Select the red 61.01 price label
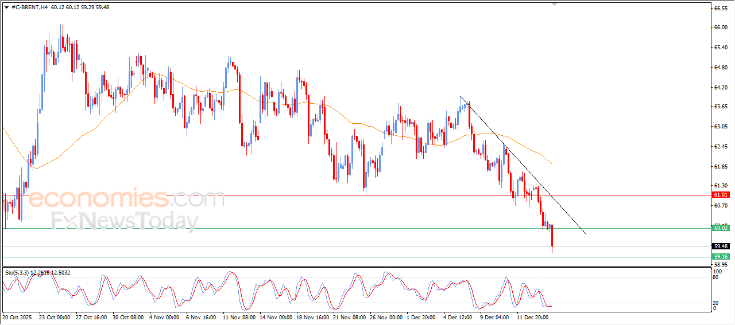This screenshot has width=735, height=325. [720, 195]
